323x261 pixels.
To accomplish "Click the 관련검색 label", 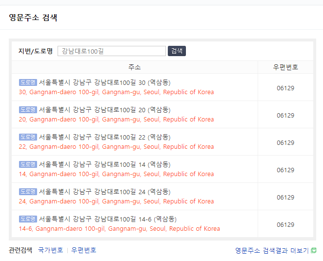I will tap(20, 250).
